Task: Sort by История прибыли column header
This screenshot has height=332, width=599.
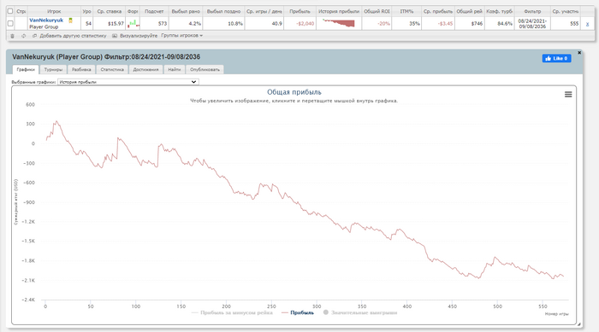Action: [339, 11]
